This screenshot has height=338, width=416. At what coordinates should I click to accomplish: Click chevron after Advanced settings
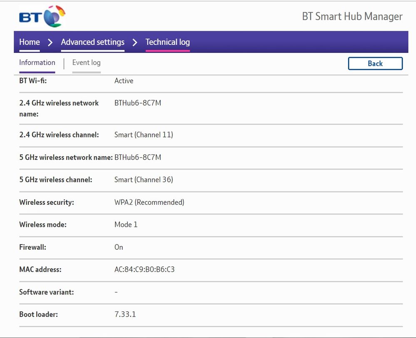(135, 42)
